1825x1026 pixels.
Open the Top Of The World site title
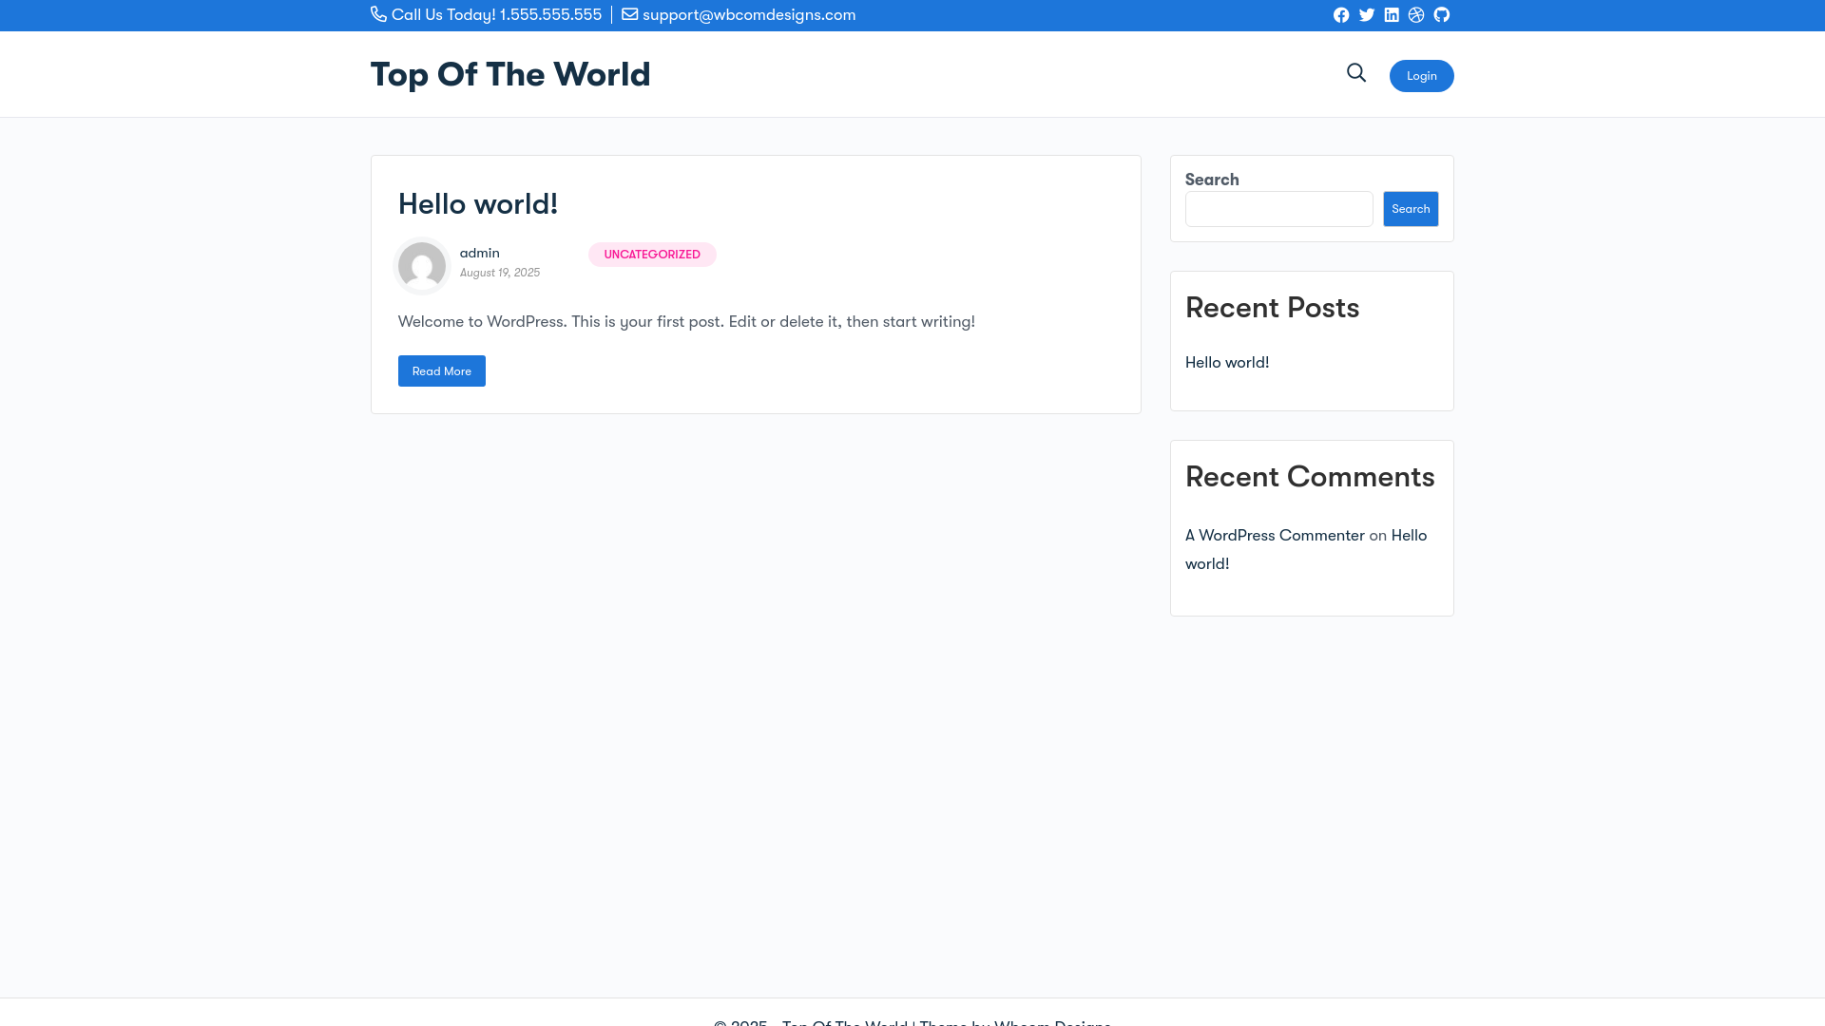click(x=510, y=74)
